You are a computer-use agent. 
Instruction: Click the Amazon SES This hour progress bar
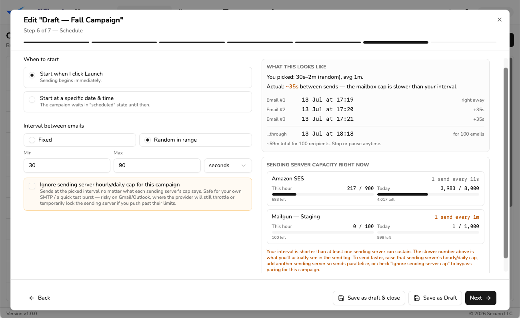pos(323,194)
